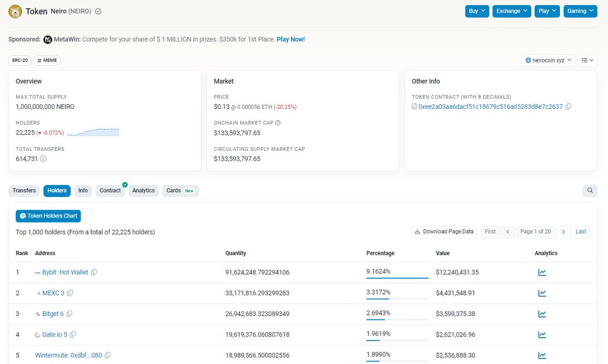Go to the next holders page arrow
Viewport: 608px width, 364px height.
563,232
